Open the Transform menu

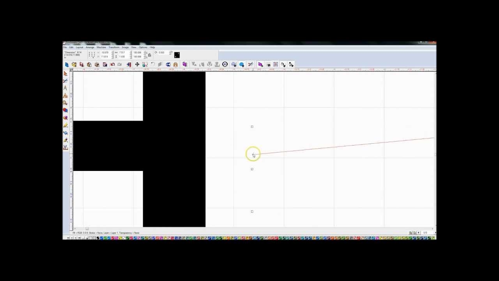pyautogui.click(x=114, y=47)
